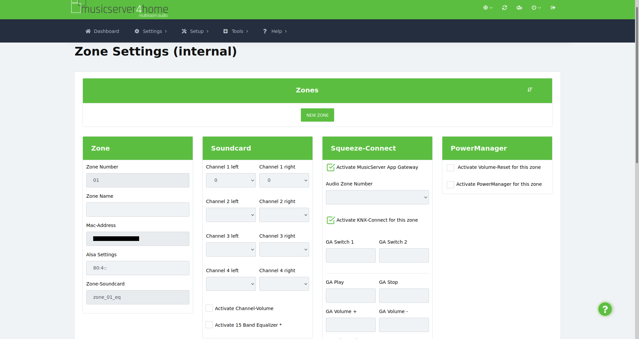Click the logout arrow icon
Viewport: 639px width, 339px height.
point(553,8)
